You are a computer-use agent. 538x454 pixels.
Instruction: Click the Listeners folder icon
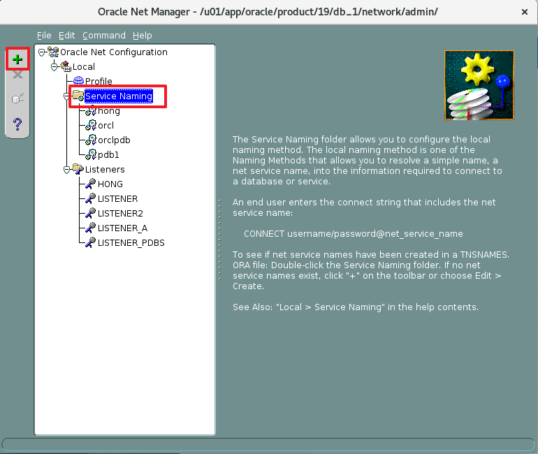pyautogui.click(x=78, y=169)
